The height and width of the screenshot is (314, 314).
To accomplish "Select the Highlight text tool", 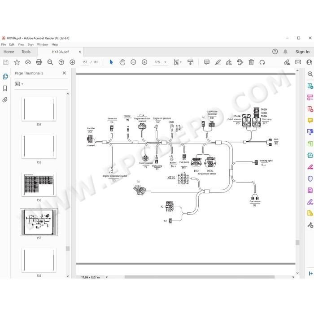I will (218, 62).
